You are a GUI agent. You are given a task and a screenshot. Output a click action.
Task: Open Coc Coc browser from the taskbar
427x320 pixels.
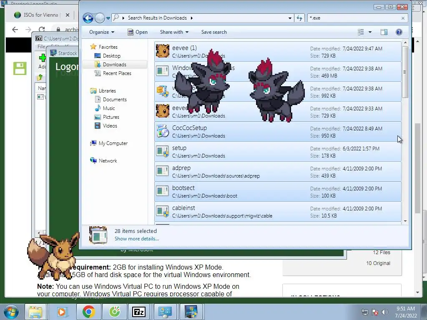[x=115, y=312]
